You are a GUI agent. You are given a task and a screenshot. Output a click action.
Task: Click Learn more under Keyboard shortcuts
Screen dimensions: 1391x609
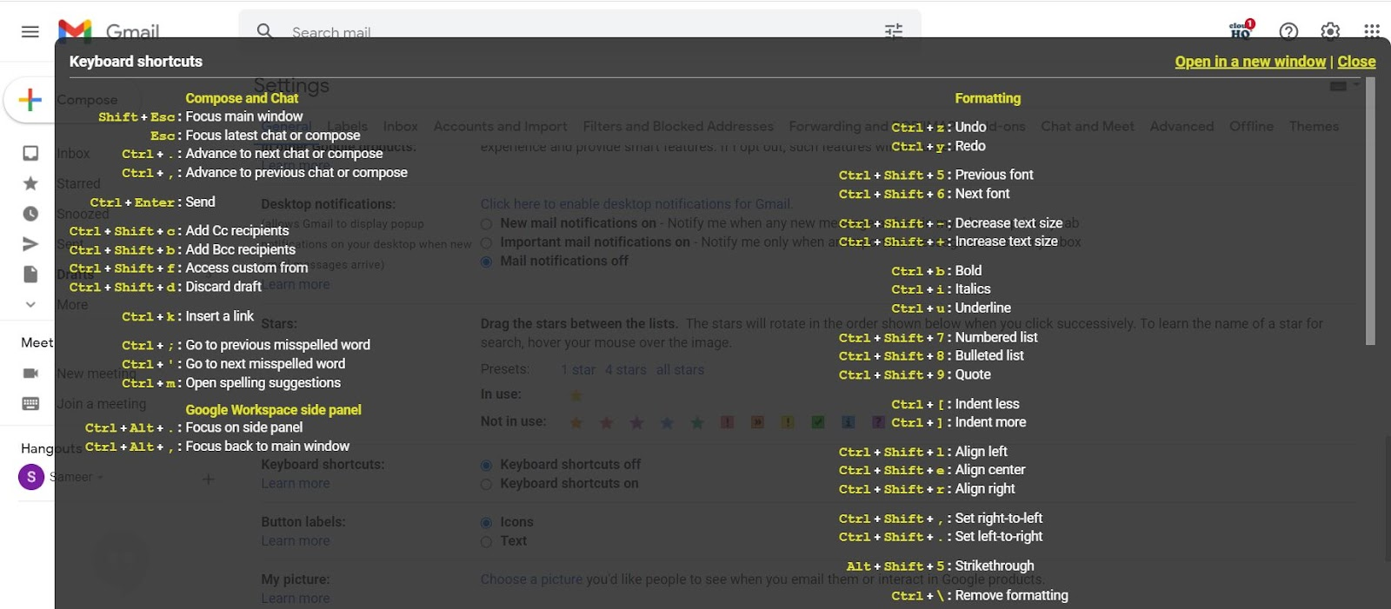(x=296, y=484)
